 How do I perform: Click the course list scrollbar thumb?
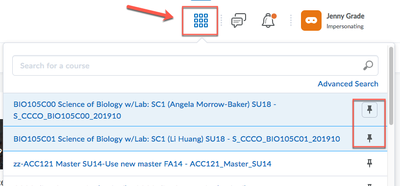[x=391, y=85]
